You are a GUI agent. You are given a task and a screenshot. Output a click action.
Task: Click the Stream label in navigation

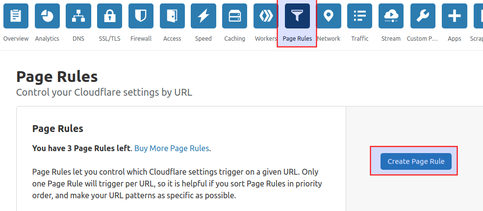click(x=391, y=39)
